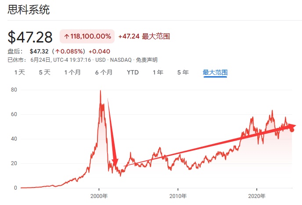Image resolution: width=302 pixels, height=205 pixels.
Task: Click the 2020年 x-axis label
Action: [256, 195]
